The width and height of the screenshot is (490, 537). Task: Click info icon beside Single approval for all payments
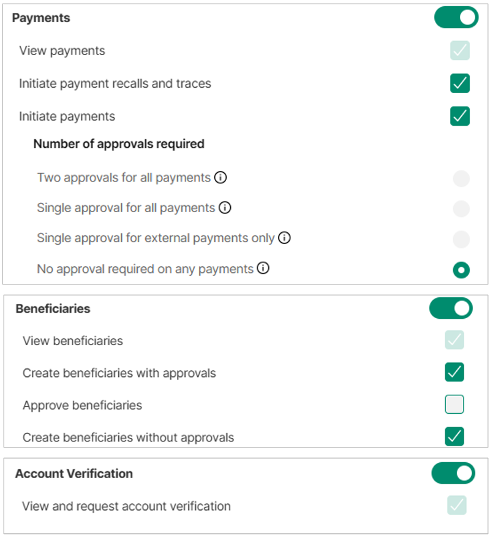225,208
